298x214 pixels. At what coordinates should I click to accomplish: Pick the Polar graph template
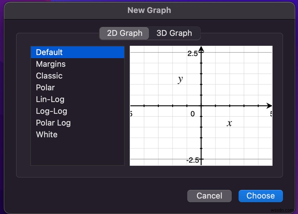pyautogui.click(x=77, y=88)
